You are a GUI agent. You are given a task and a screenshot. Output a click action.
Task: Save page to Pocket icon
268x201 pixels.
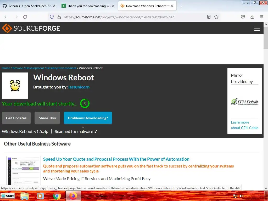pyautogui.click(x=243, y=17)
